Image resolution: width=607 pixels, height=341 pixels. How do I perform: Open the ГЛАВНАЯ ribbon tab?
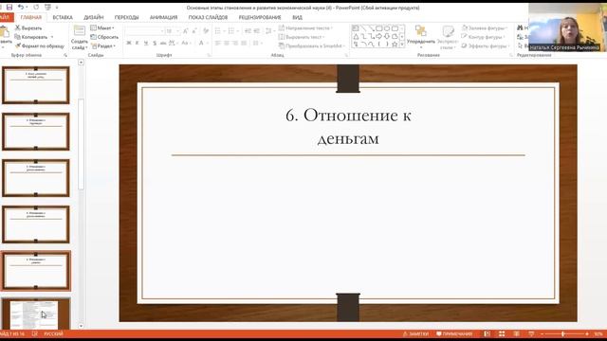(31, 17)
